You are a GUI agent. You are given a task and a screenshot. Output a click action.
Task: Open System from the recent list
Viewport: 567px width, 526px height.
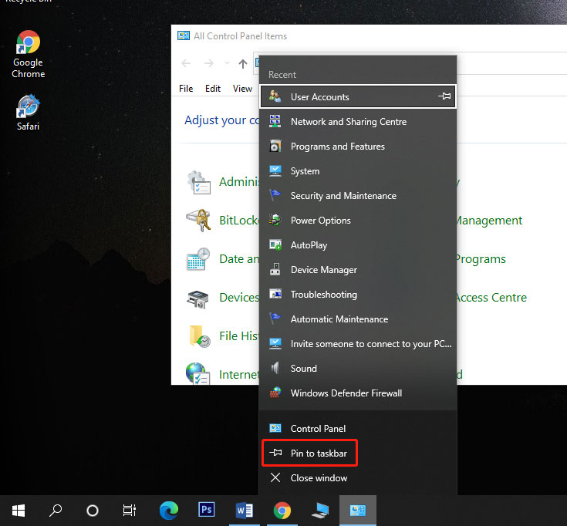(358, 171)
